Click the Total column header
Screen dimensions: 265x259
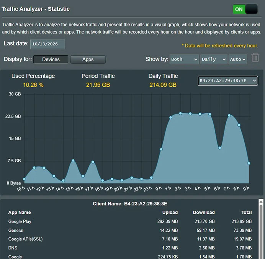click(247, 213)
